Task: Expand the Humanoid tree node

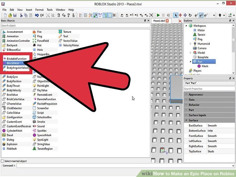Action: coord(190,44)
